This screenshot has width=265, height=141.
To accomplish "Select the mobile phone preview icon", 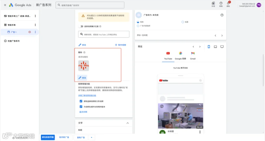I will (209, 47).
